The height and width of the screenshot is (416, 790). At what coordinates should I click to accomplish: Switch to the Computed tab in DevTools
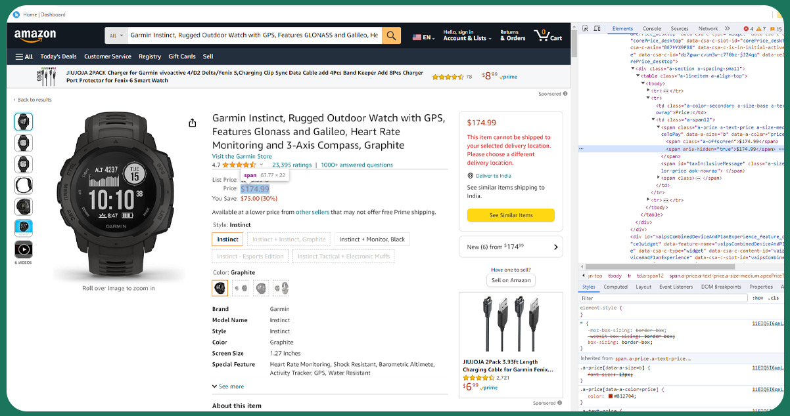pyautogui.click(x=616, y=286)
